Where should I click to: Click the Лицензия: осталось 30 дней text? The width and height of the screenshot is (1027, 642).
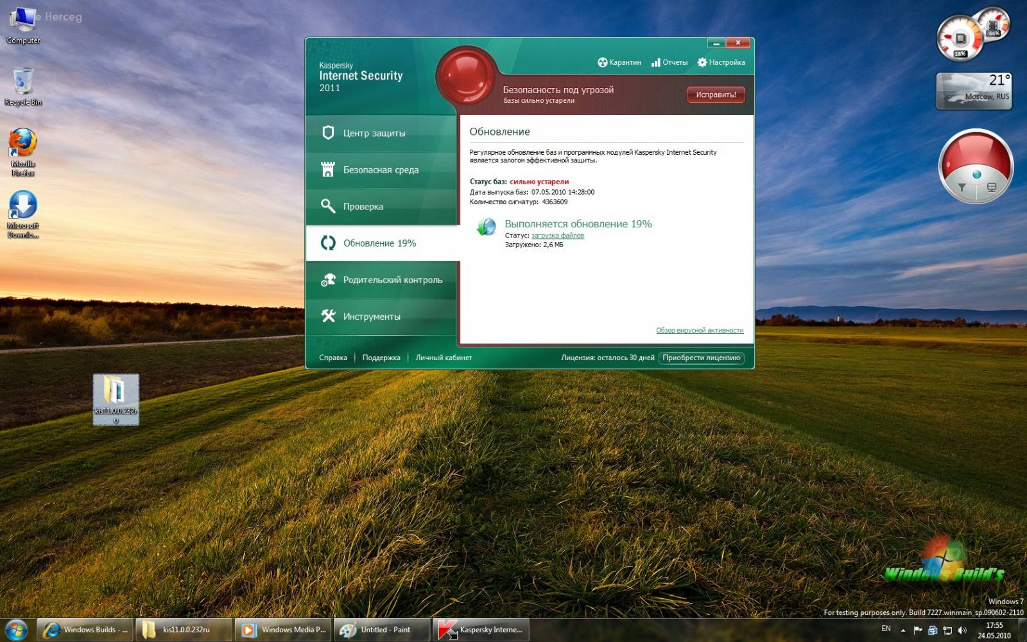pos(608,358)
